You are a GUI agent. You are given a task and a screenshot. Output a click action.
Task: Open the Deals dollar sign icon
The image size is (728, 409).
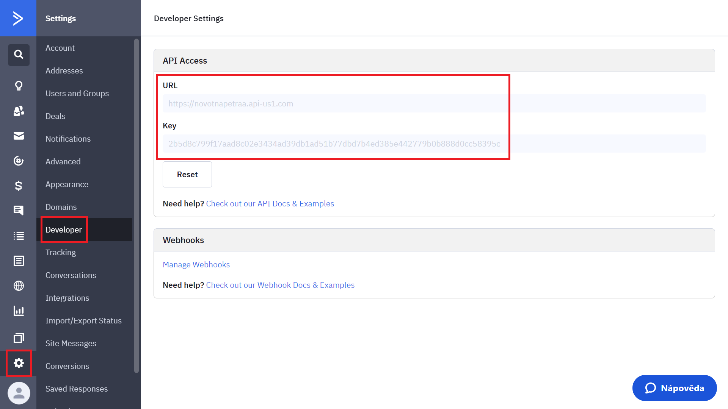click(19, 186)
